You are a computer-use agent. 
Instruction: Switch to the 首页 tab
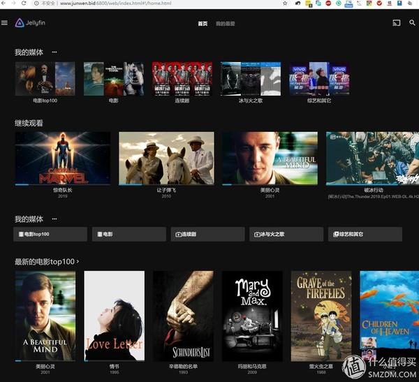(x=203, y=24)
